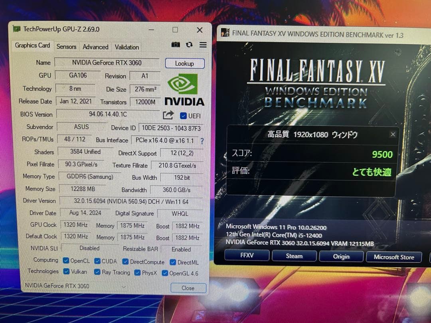Select the Graphics Card tab
The width and height of the screenshot is (431, 323).
[x=32, y=45]
